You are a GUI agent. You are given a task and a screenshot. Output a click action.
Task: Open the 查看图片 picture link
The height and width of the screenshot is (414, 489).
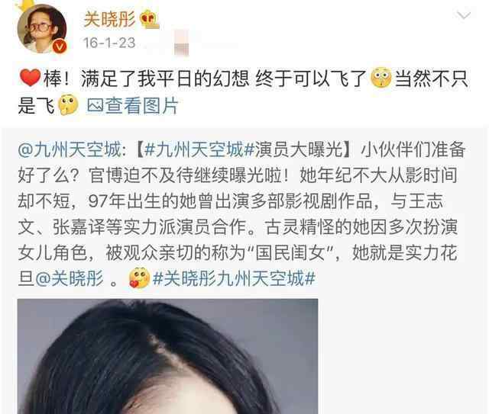pyautogui.click(x=141, y=105)
